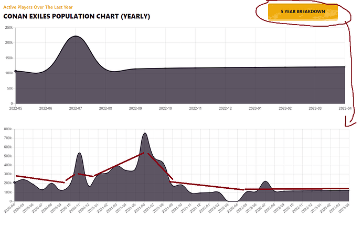Click the 2023-03 x-axis label on yearly chart

pos(315,108)
